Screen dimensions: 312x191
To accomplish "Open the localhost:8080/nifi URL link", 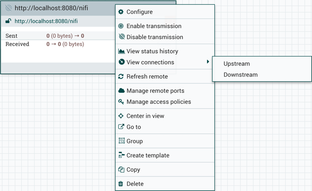I will [x=46, y=21].
